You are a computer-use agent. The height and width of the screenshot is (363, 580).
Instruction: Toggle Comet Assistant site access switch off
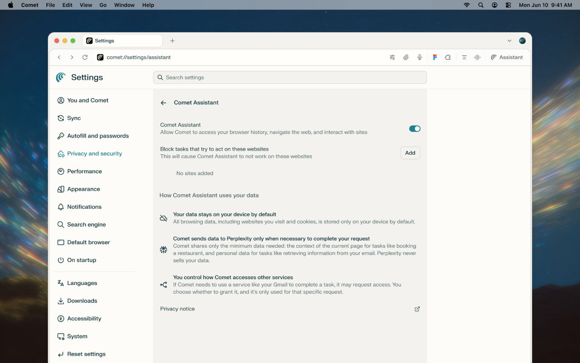pyautogui.click(x=414, y=128)
